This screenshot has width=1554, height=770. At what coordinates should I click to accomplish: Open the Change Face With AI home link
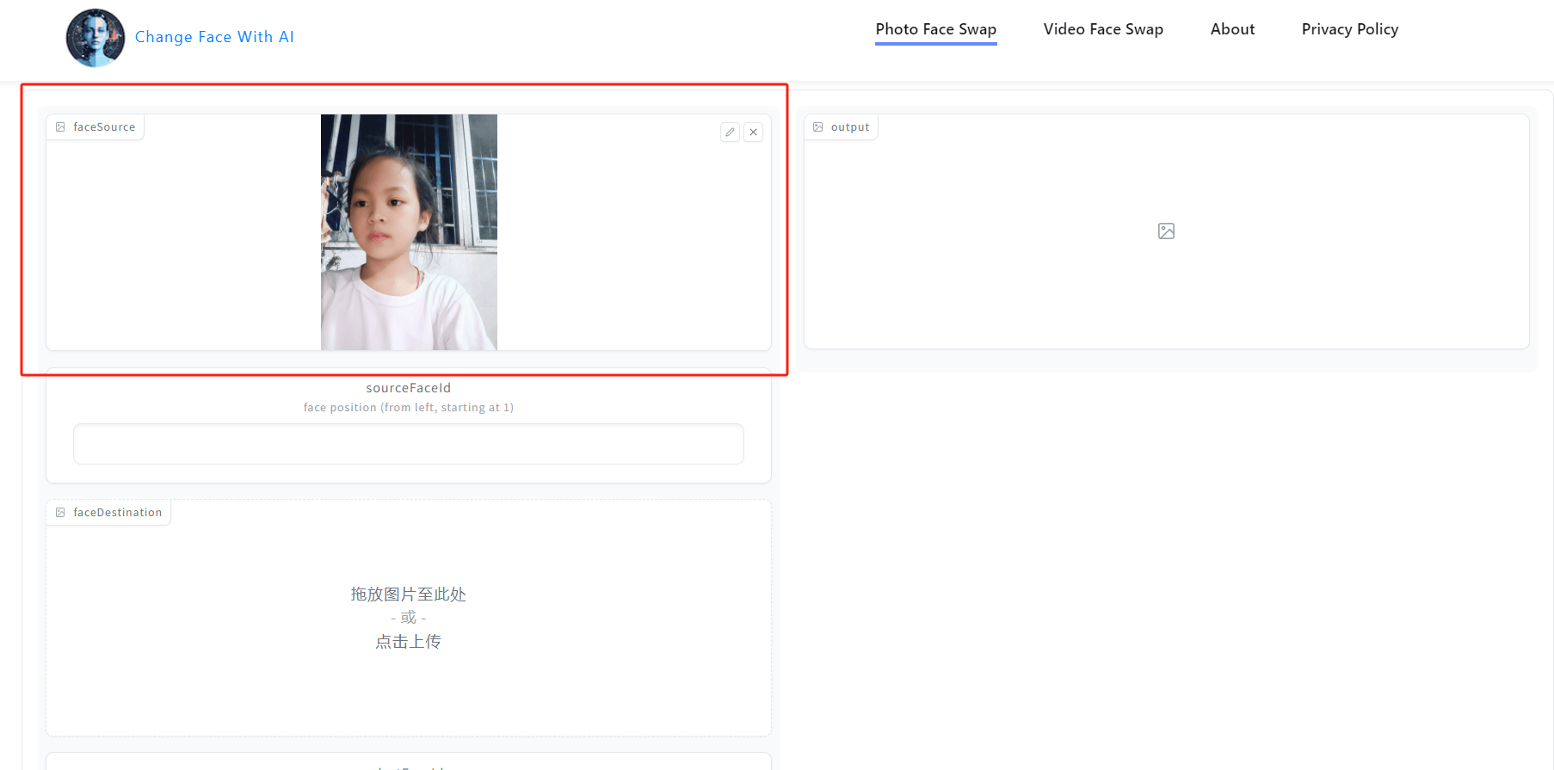[214, 37]
